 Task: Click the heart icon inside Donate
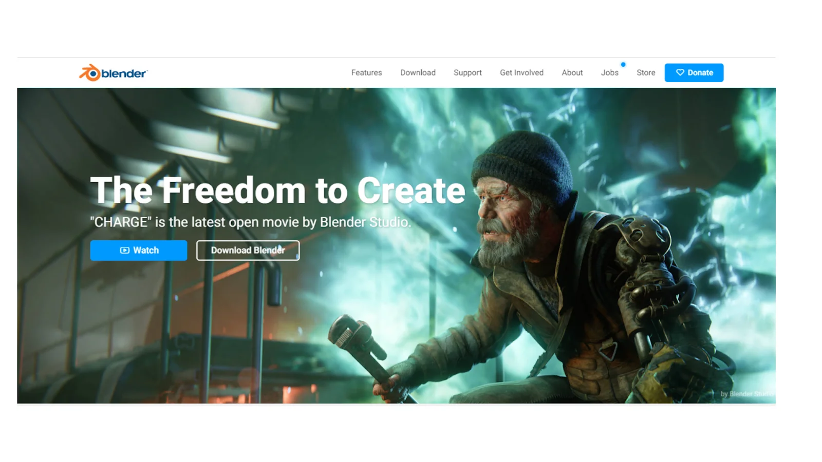[680, 72]
